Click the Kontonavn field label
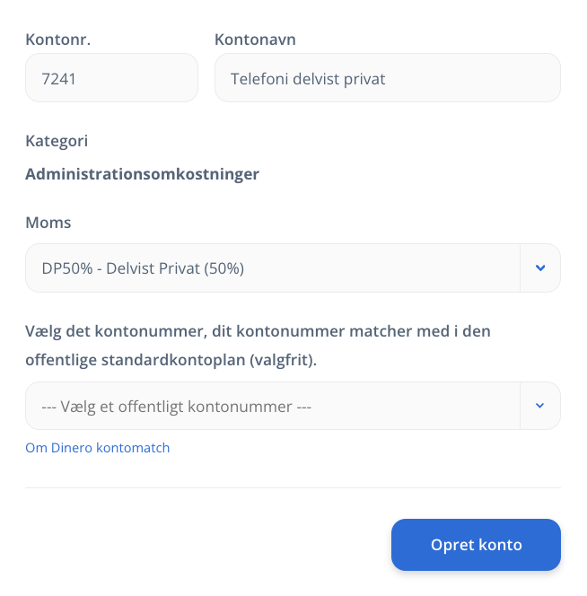Viewport: 587px width, 596px height. [x=255, y=39]
